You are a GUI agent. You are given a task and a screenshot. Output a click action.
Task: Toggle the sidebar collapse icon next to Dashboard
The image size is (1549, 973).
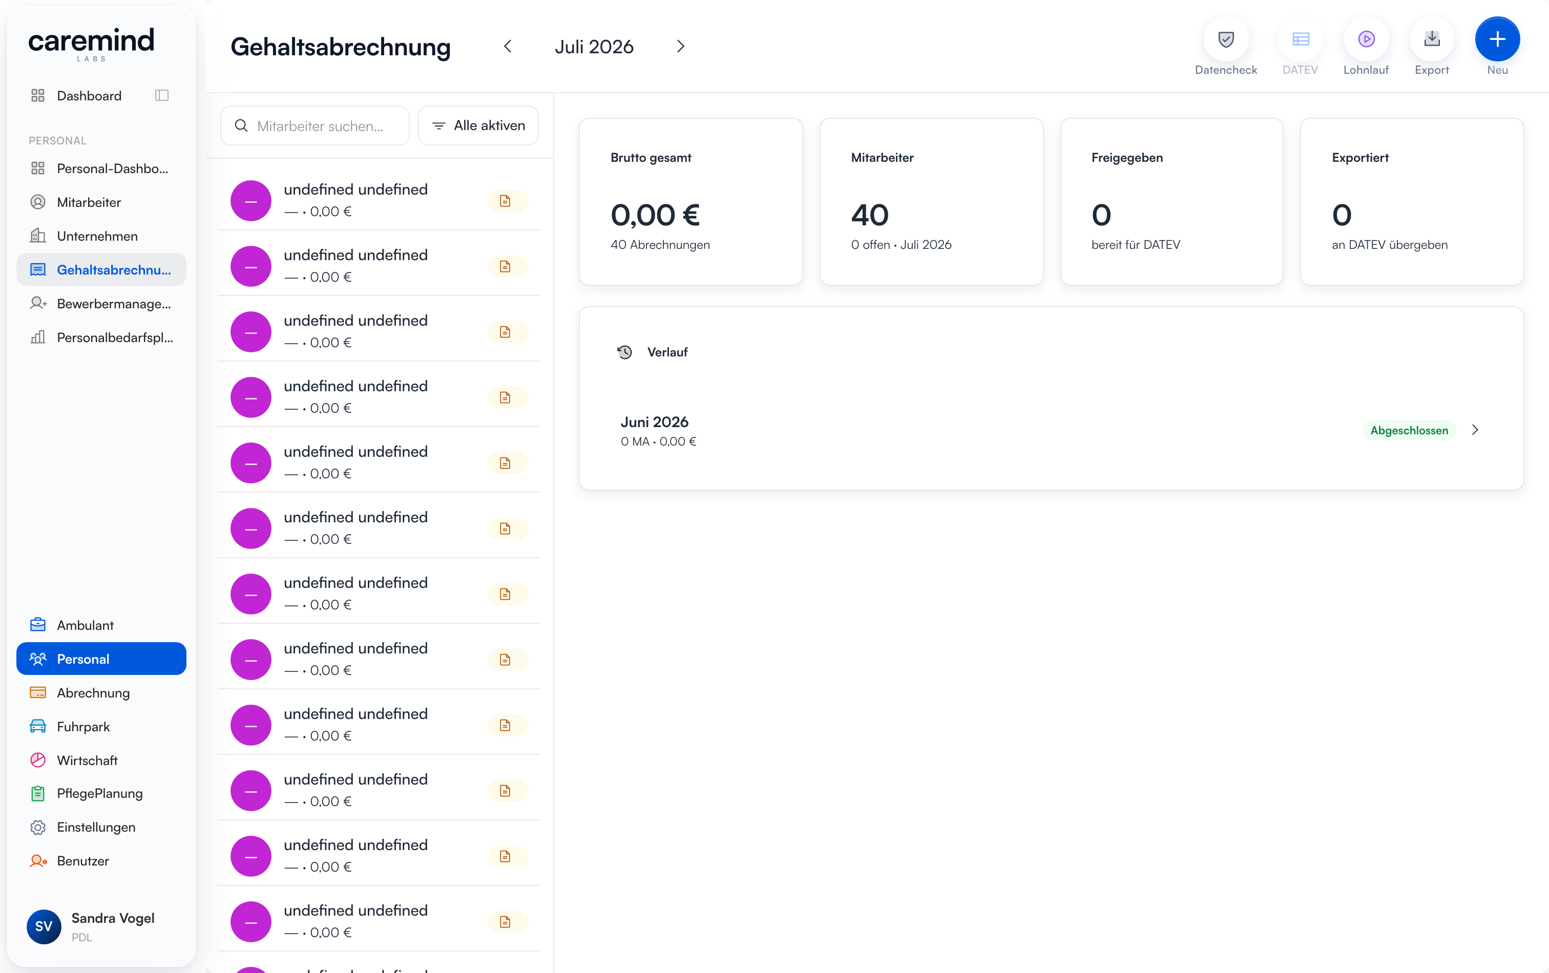[161, 95]
